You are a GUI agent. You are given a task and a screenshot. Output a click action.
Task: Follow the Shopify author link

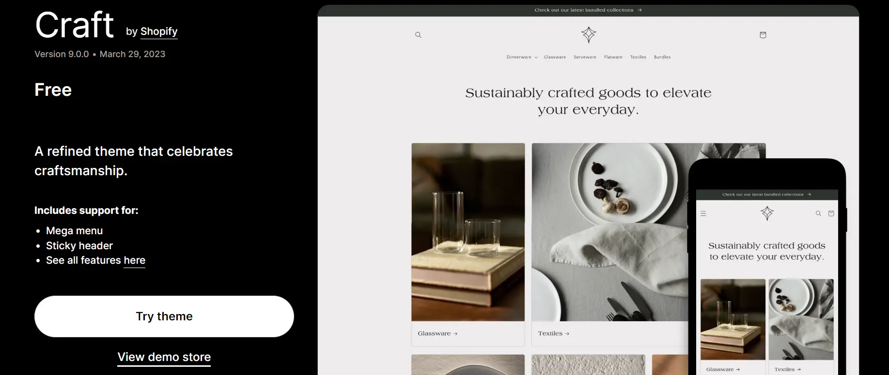click(159, 31)
